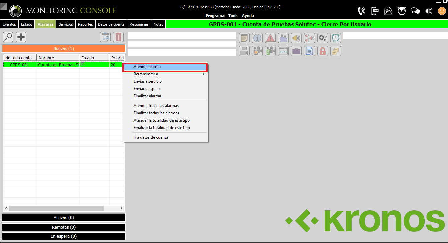Click the plus add icon
Screen dimensions: 448x243
click(21, 37)
